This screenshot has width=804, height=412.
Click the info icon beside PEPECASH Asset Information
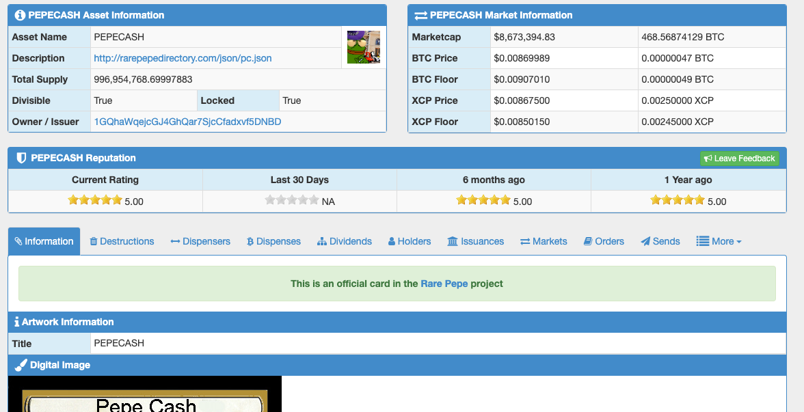(20, 15)
